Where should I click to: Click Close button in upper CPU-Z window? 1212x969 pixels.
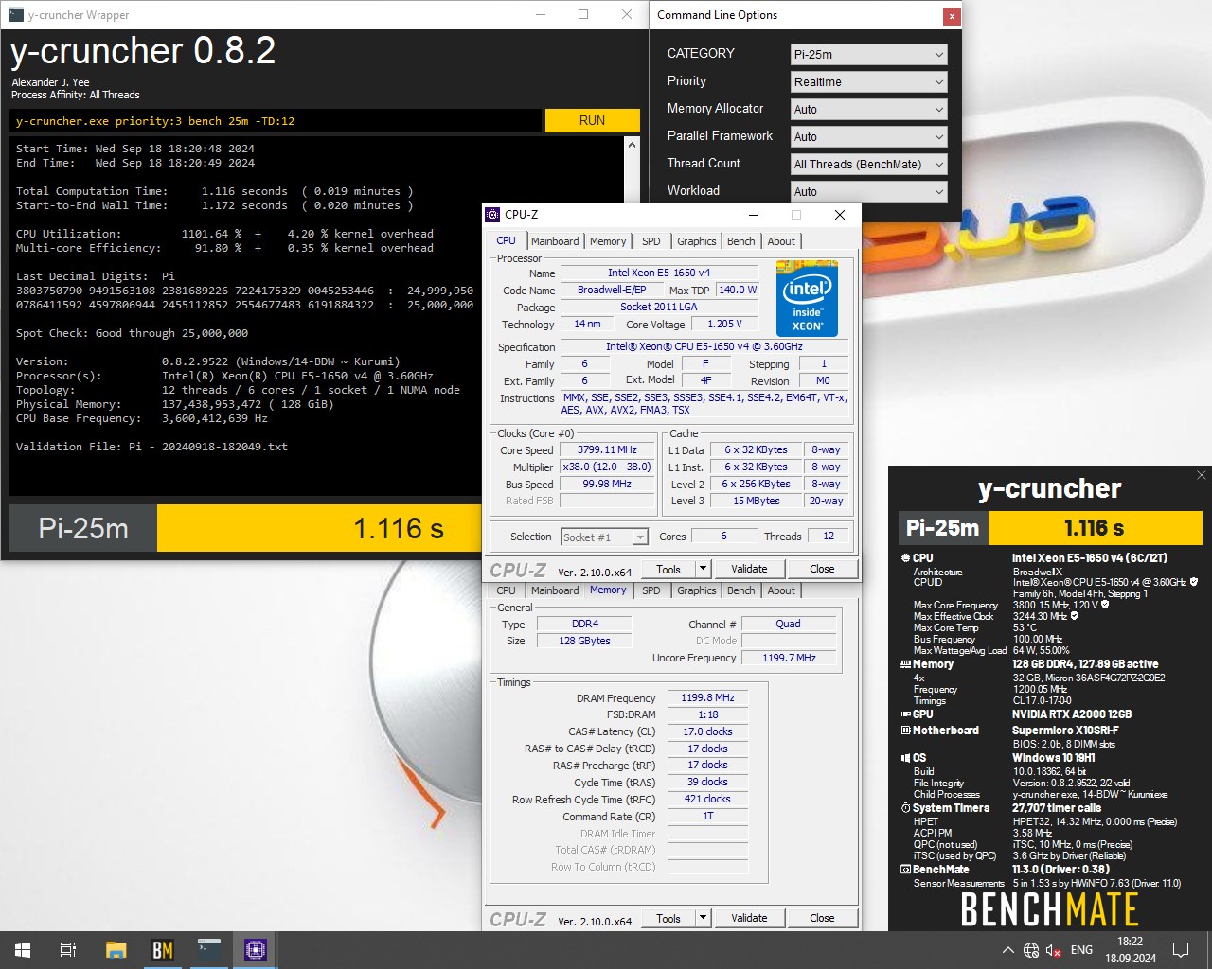point(822,569)
